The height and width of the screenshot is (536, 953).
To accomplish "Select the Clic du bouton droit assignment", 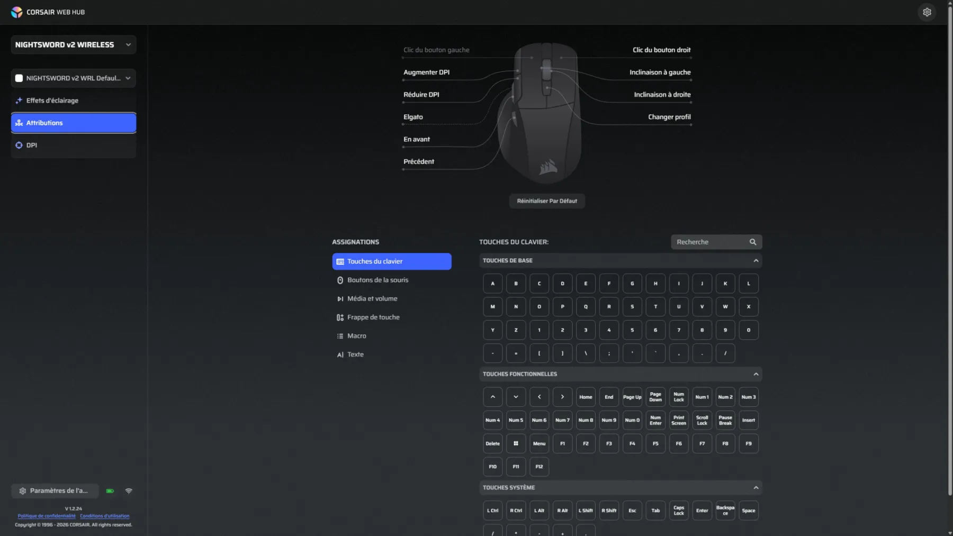I will pos(661,50).
